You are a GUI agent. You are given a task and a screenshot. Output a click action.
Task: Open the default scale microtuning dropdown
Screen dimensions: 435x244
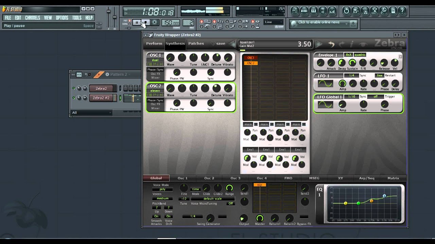point(212,199)
